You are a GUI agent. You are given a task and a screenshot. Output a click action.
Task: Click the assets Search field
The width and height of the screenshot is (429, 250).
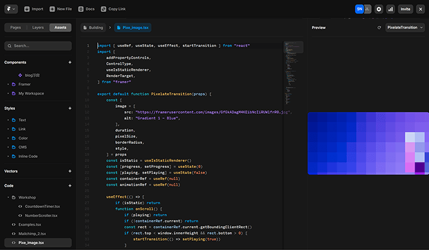tap(38, 46)
